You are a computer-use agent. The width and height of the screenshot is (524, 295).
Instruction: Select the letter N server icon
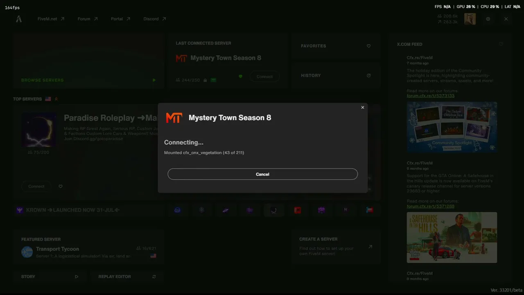pyautogui.click(x=346, y=210)
